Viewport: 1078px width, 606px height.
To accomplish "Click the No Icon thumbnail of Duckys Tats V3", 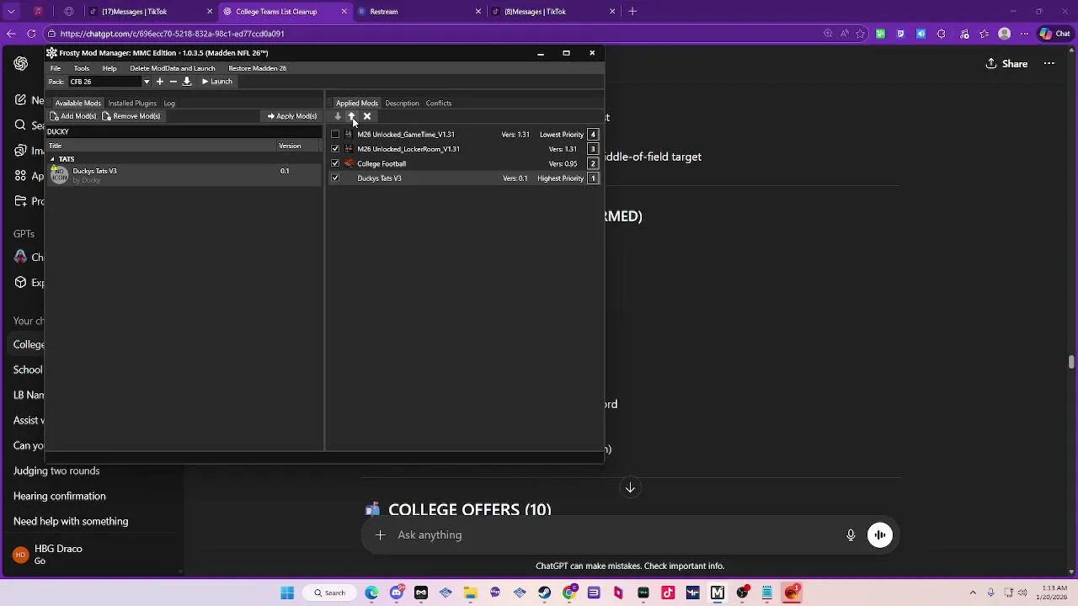I will [x=59, y=175].
